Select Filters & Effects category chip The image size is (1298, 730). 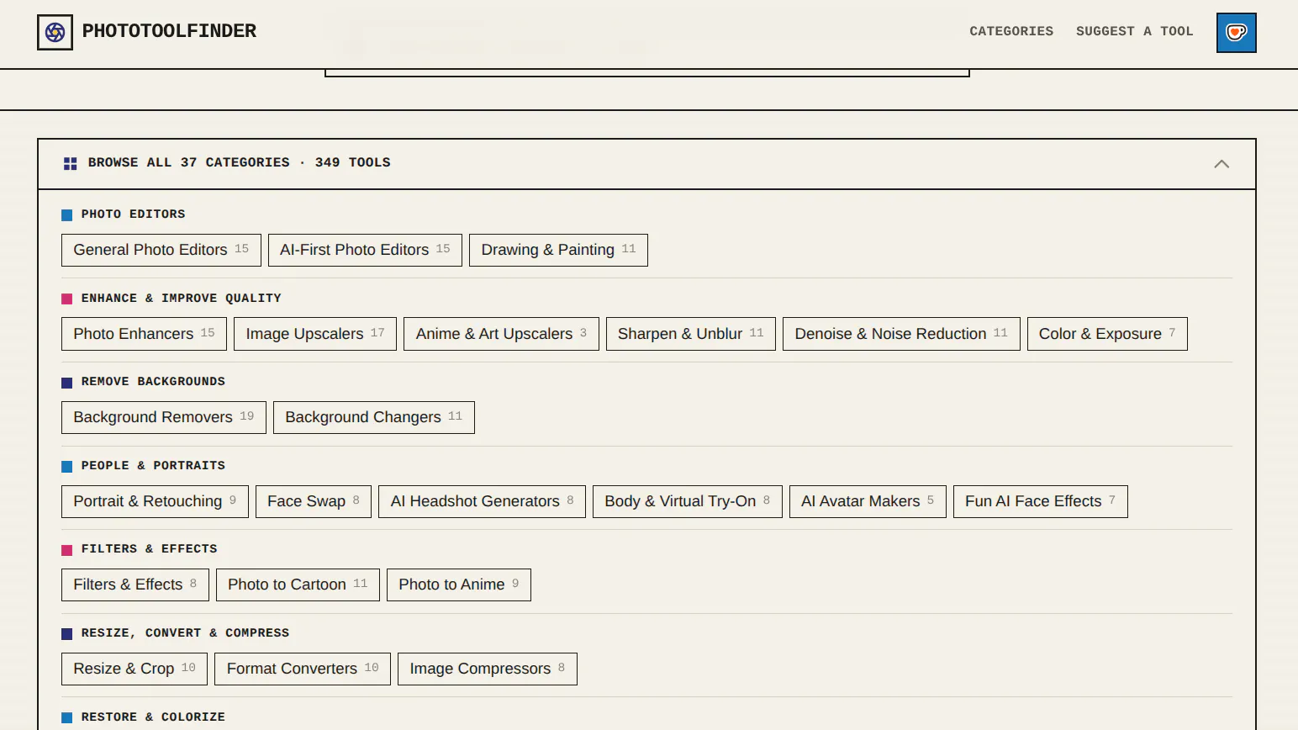135,585
